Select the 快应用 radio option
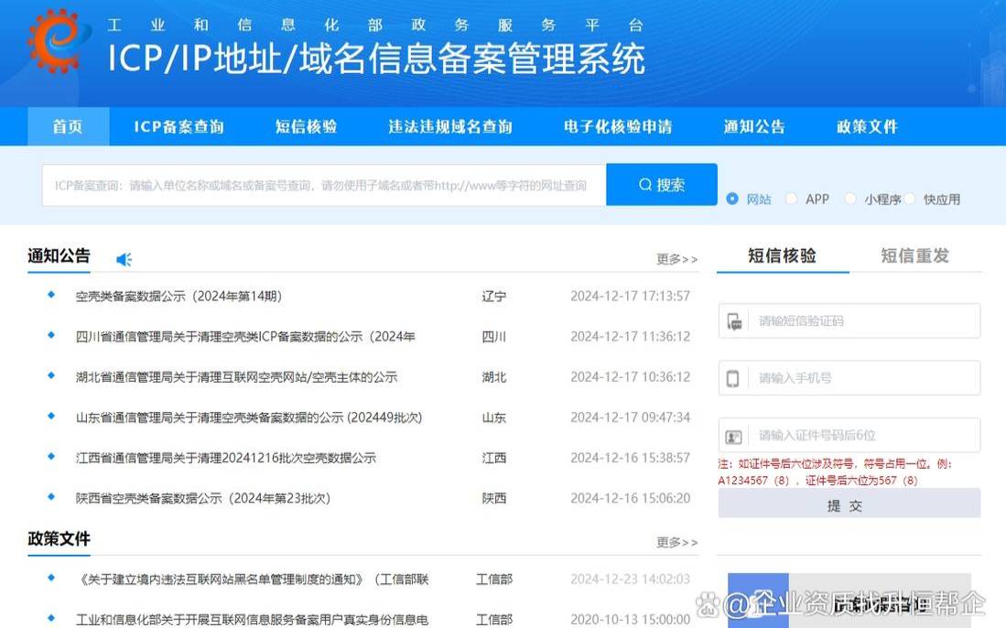Screen dimensions: 1006x628 (910, 199)
